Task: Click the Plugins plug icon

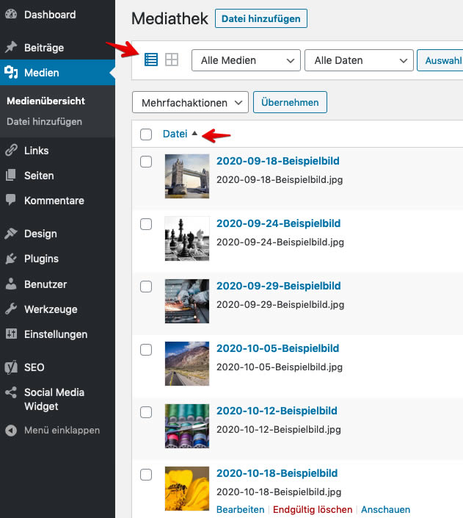Action: tap(11, 259)
